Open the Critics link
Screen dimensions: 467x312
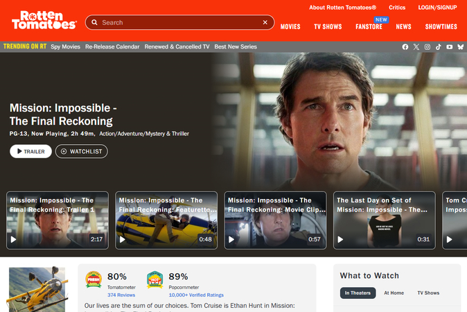click(x=397, y=8)
